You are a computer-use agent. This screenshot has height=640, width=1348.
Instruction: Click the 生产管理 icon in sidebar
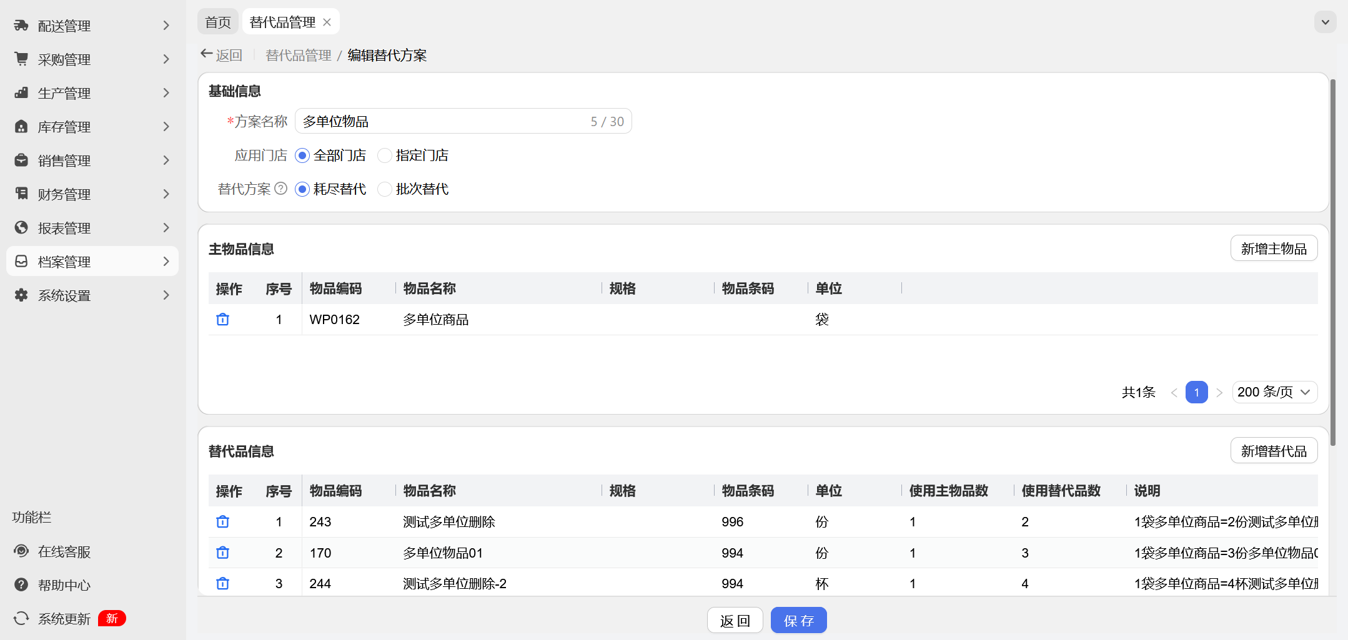click(x=21, y=93)
